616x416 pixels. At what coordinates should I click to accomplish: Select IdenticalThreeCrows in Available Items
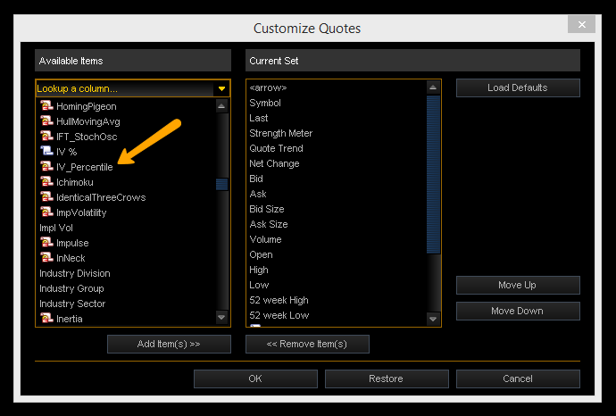[101, 197]
